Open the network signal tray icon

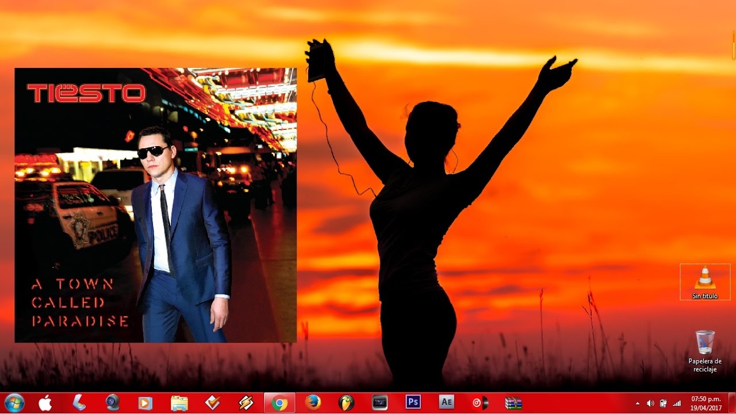click(677, 403)
